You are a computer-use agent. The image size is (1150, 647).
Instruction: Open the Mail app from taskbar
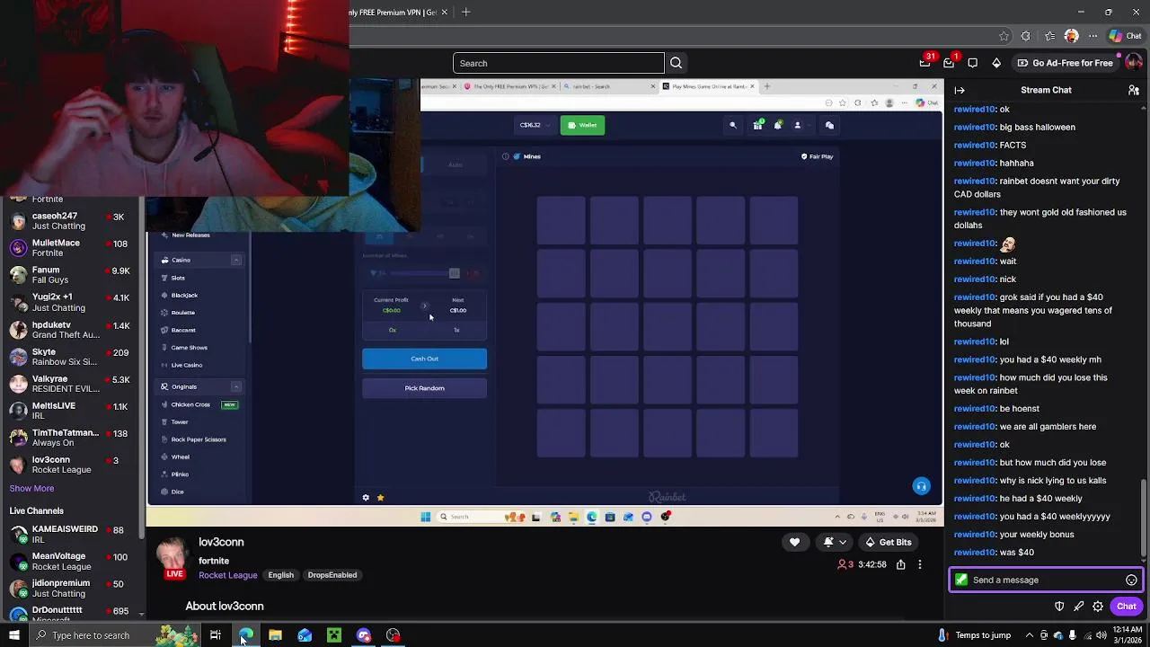coord(305,635)
